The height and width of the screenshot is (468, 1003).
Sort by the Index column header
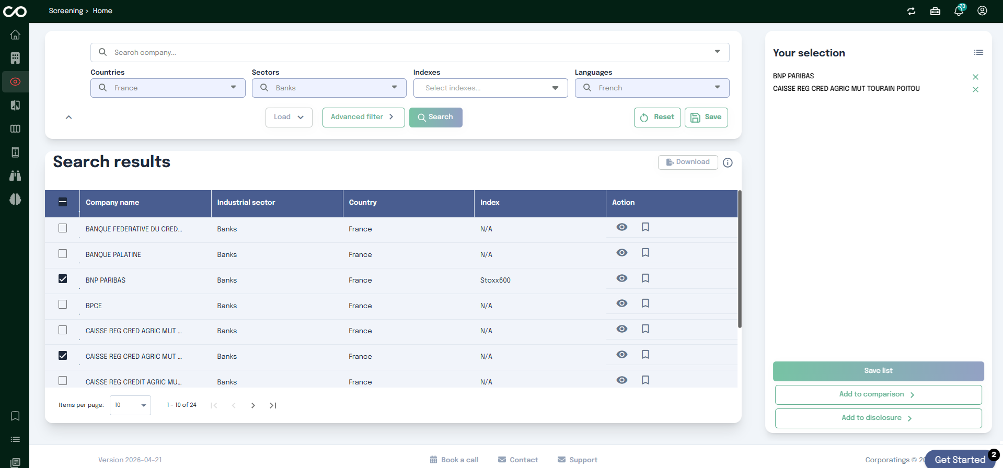point(490,203)
